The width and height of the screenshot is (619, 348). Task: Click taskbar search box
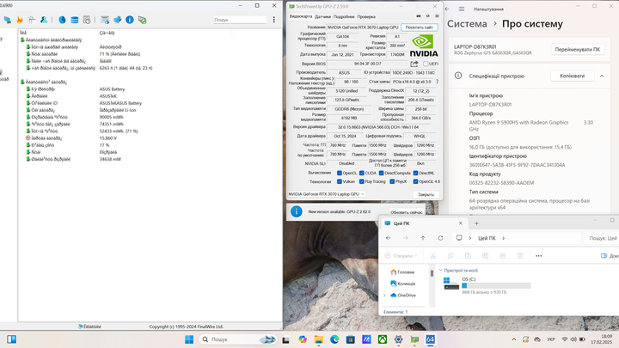(237, 339)
